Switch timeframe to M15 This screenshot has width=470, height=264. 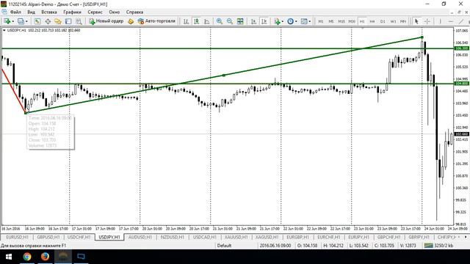(x=341, y=21)
